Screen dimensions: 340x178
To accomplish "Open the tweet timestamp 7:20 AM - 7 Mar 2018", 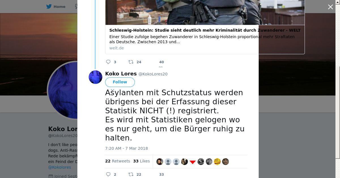I will 126,148.
